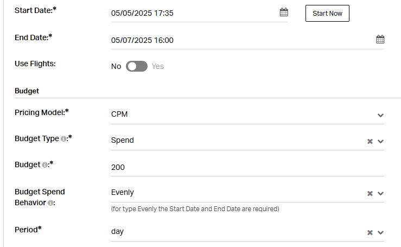Open the End Date calendar picker icon

click(x=380, y=39)
